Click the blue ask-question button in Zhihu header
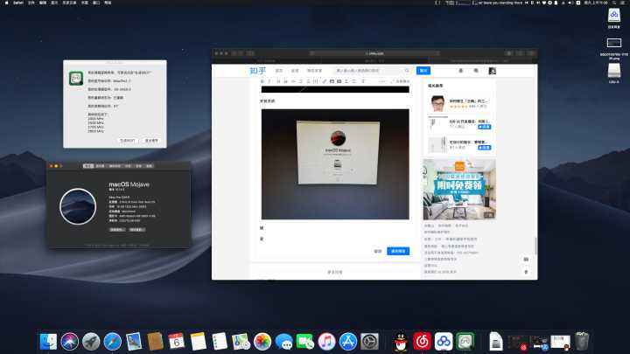This screenshot has height=354, width=630. pyautogui.click(x=423, y=71)
